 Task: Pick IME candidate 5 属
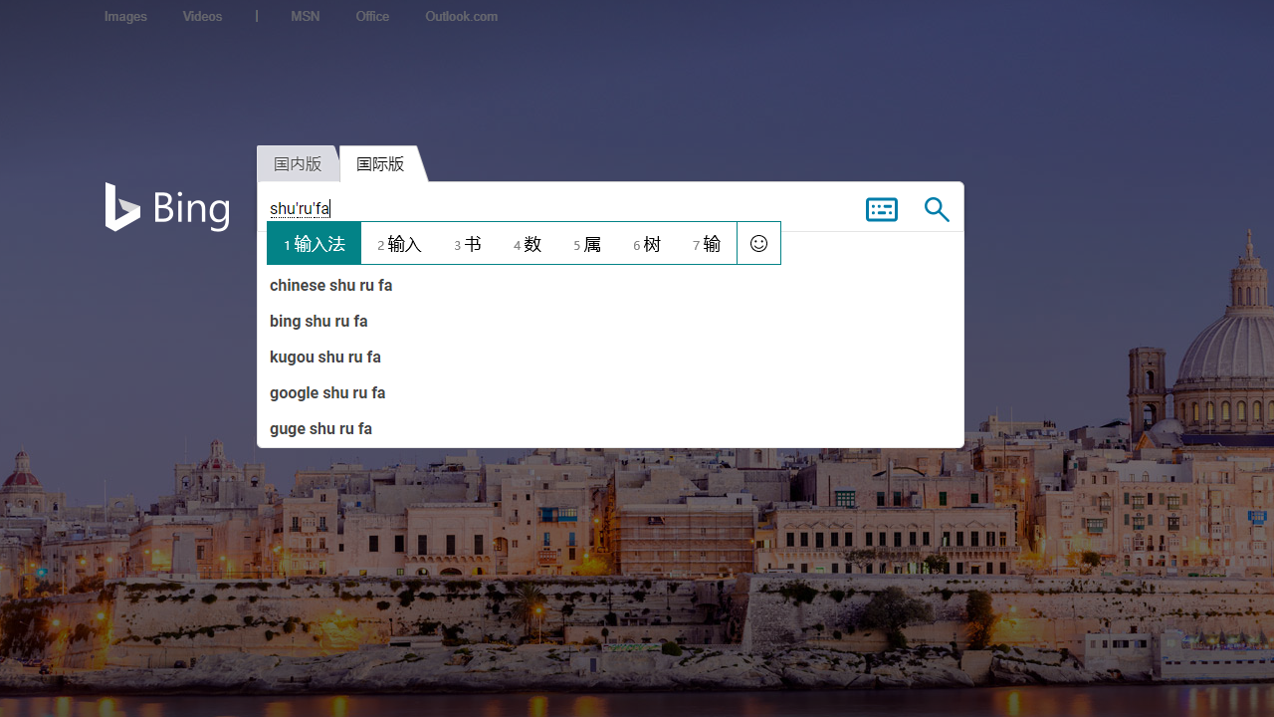[587, 244]
